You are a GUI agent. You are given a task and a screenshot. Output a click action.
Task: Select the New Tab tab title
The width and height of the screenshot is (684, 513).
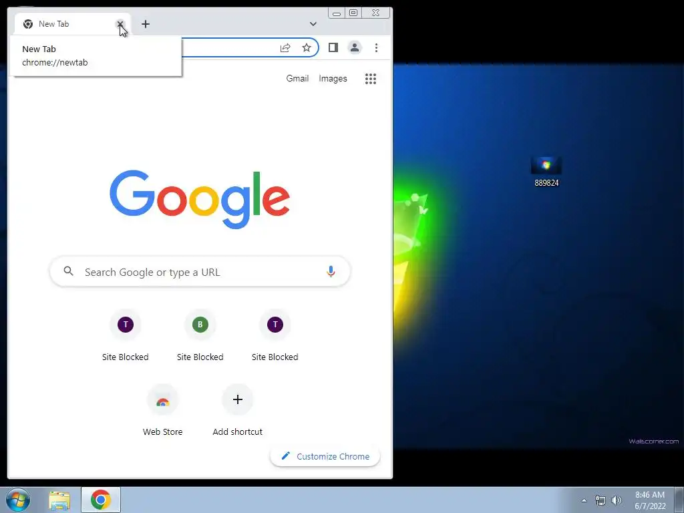coord(53,24)
